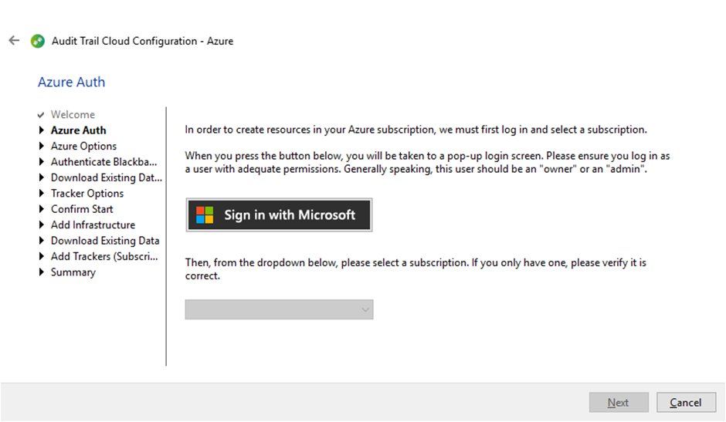Click the Microsoft four-color logo

click(x=205, y=215)
